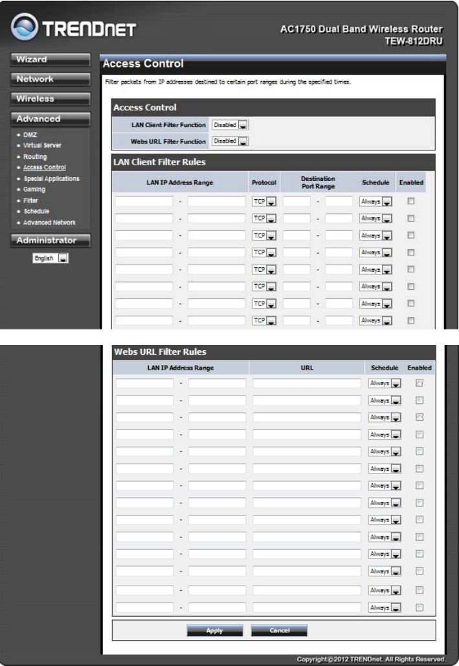
Task: Enable the last LAN Client Filter rule checkbox
Action: click(411, 320)
